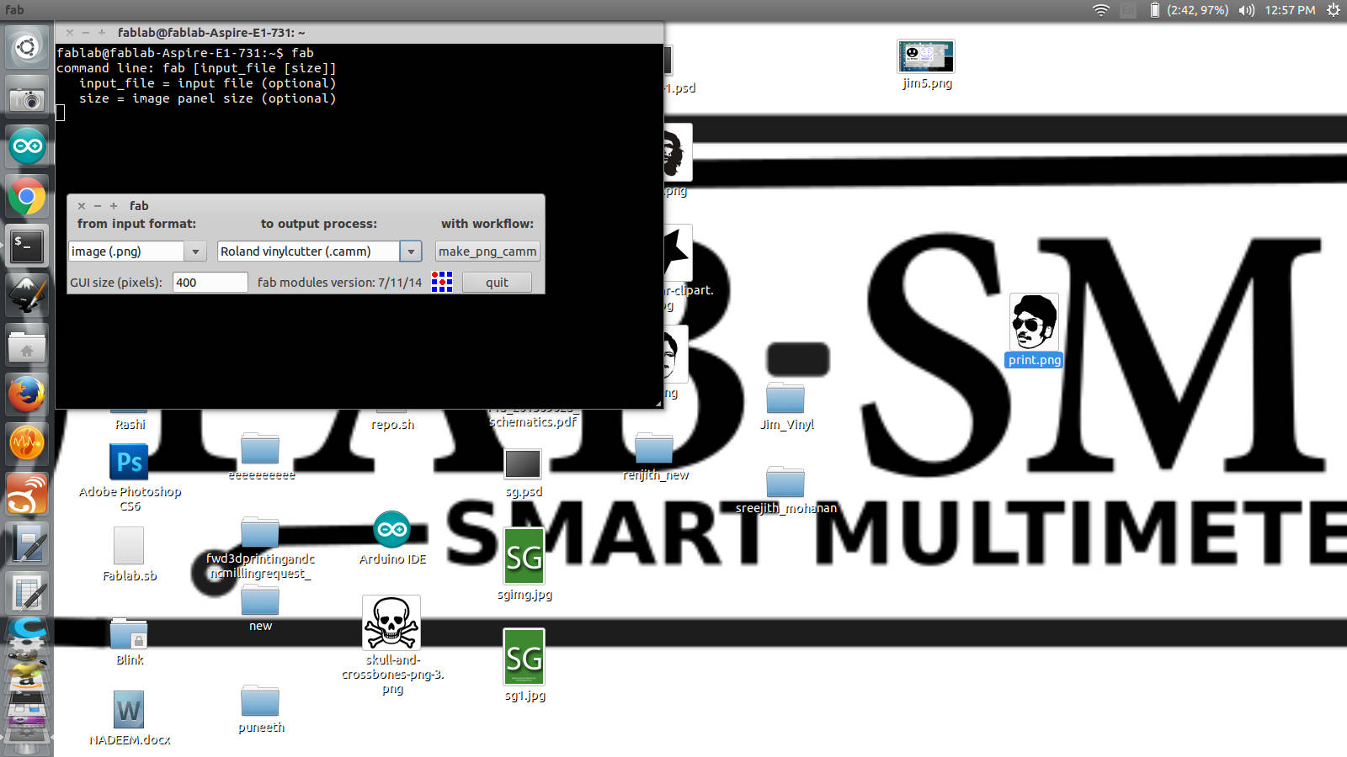The width and height of the screenshot is (1347, 757).
Task: Click the fab modules colored-dots logo
Action: coord(442,282)
